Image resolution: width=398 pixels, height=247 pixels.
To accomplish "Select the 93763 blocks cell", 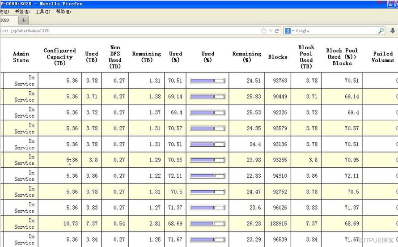I will click(278, 81).
